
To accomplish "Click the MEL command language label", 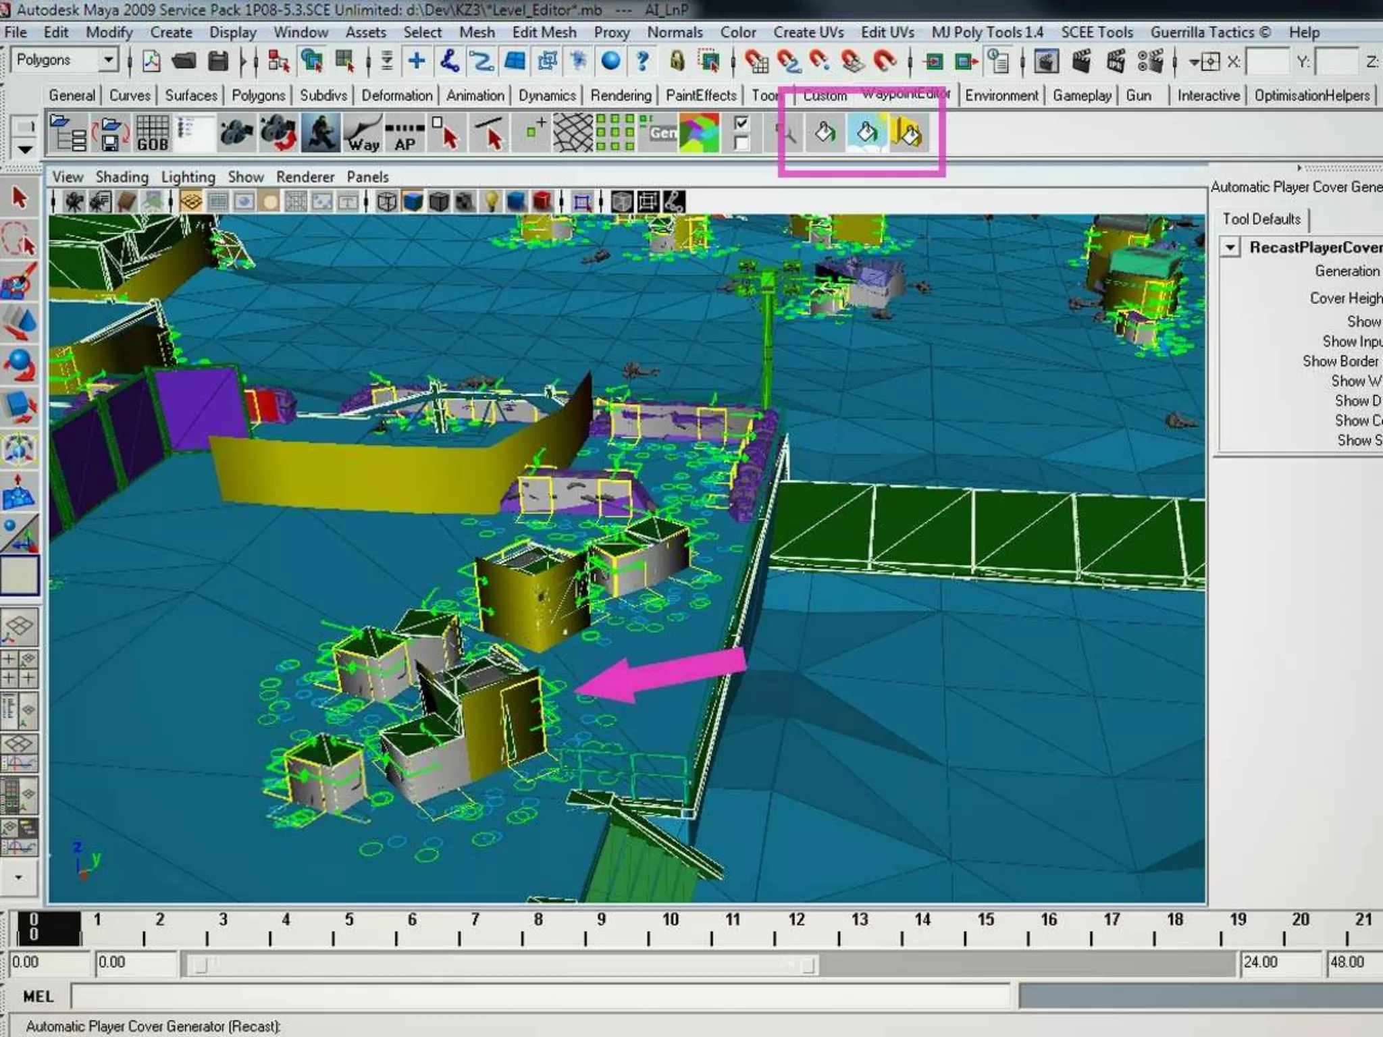I will pos(38,996).
